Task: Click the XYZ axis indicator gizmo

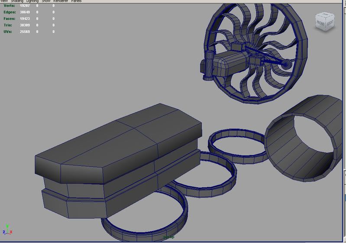Action: (7, 230)
